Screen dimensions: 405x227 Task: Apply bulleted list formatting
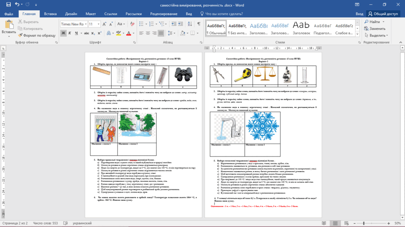141,24
